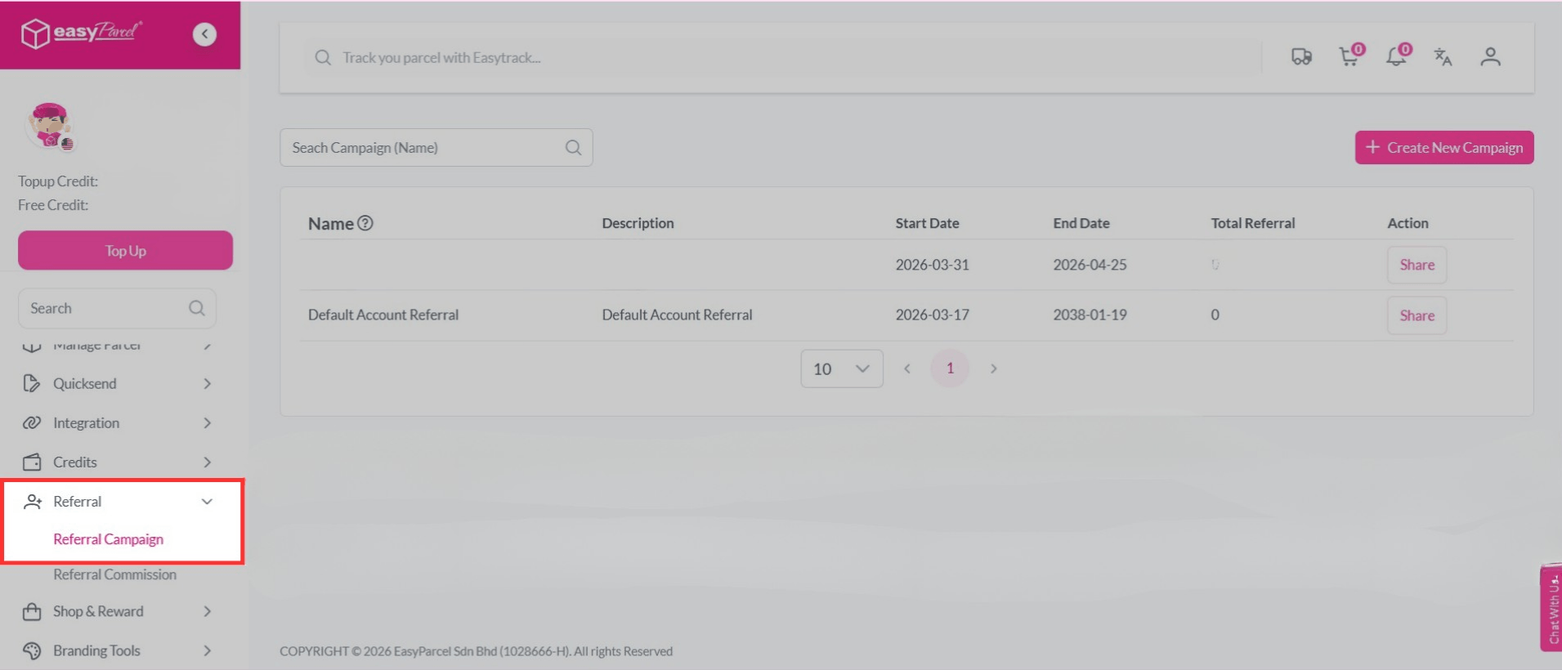Click the Top Up button

(x=125, y=250)
